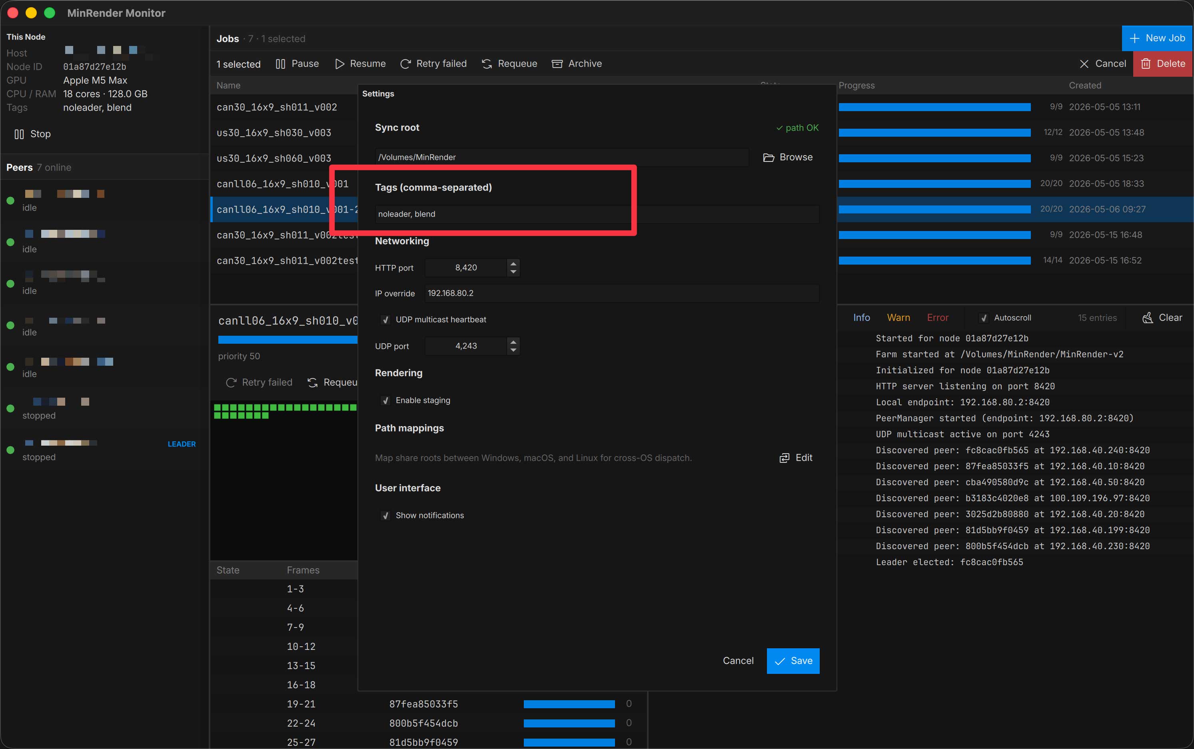Image resolution: width=1194 pixels, height=749 pixels.
Task: Click the State column header in frames table
Action: click(228, 570)
